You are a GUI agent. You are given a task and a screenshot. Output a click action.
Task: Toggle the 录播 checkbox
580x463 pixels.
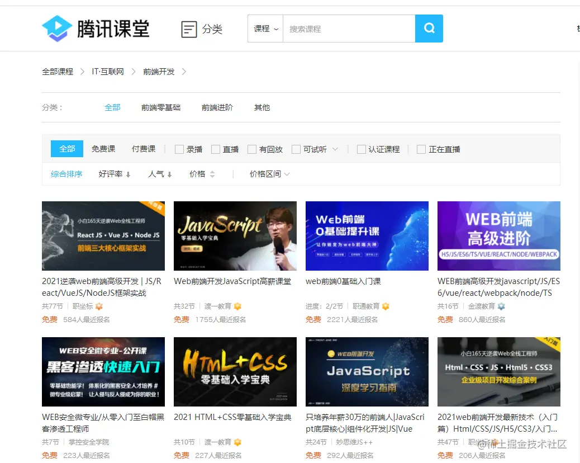179,149
